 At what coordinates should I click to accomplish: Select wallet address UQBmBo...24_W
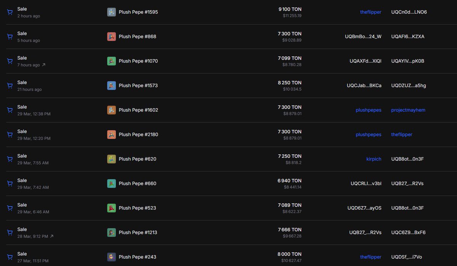[x=363, y=37]
